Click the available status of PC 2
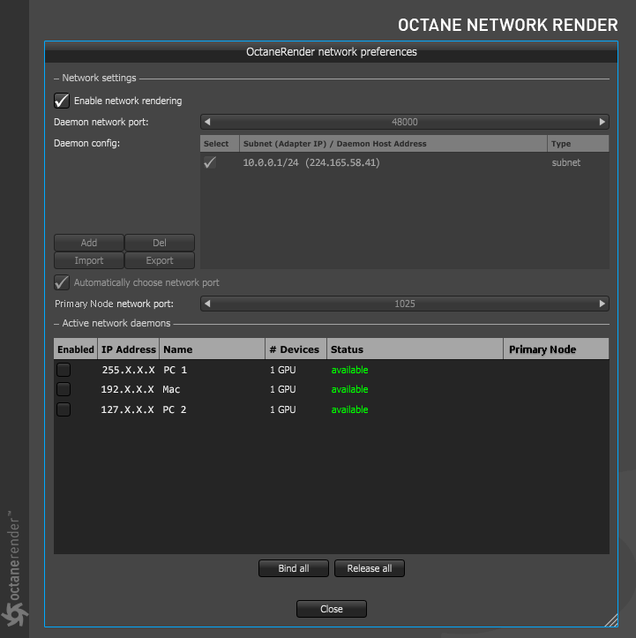 349,409
